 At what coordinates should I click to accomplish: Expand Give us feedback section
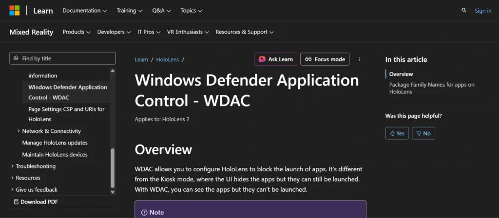point(34,190)
